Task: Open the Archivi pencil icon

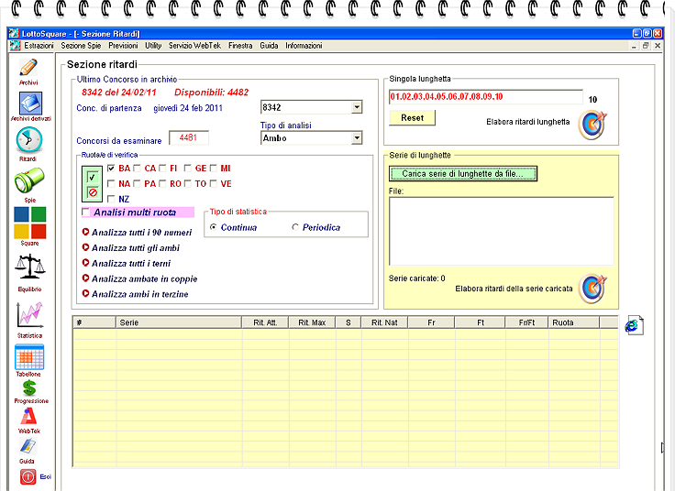Action: tap(28, 68)
